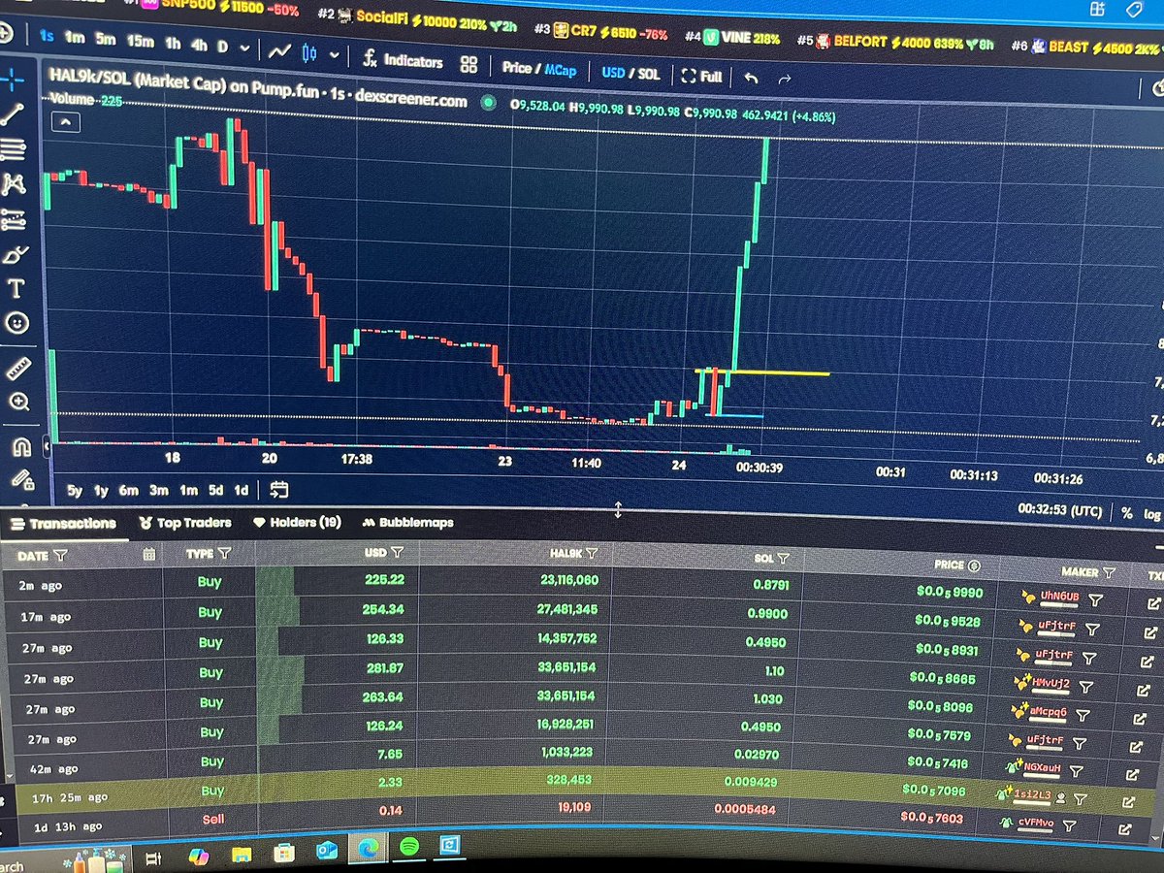This screenshot has height=873, width=1164.
Task: Toggle the date format calendar icon
Action: coord(148,555)
